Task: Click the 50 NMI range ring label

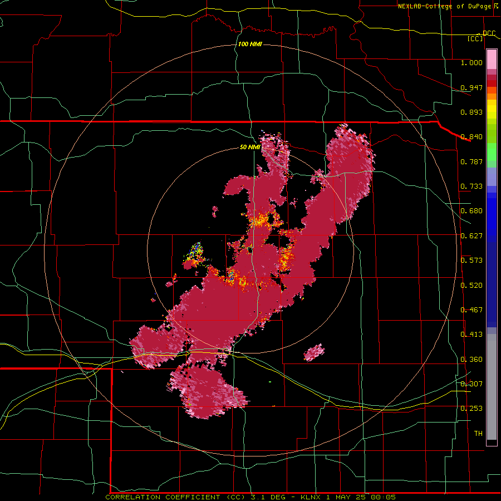Action: [250, 147]
